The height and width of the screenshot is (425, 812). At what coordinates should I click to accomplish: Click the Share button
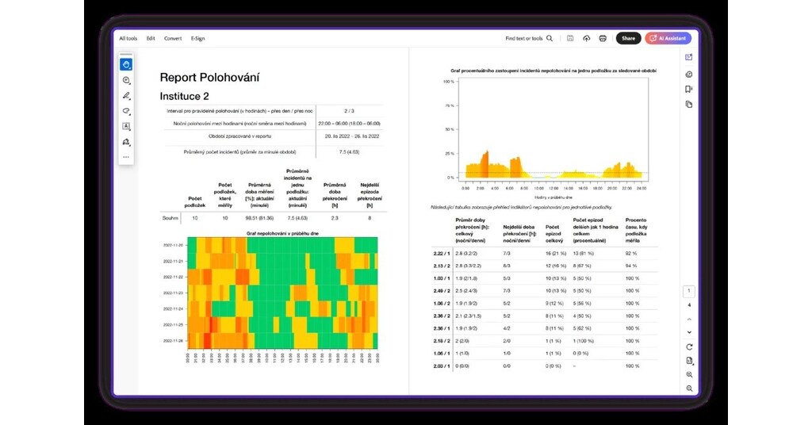pos(628,38)
